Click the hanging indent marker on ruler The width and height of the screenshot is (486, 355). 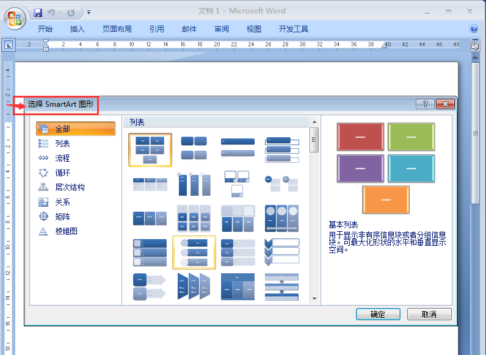click(46, 47)
